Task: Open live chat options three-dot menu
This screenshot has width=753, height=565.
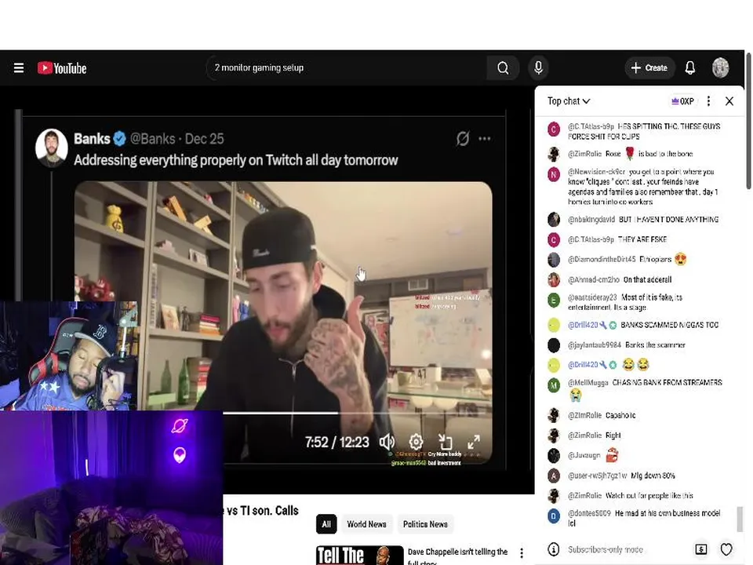Action: [708, 101]
